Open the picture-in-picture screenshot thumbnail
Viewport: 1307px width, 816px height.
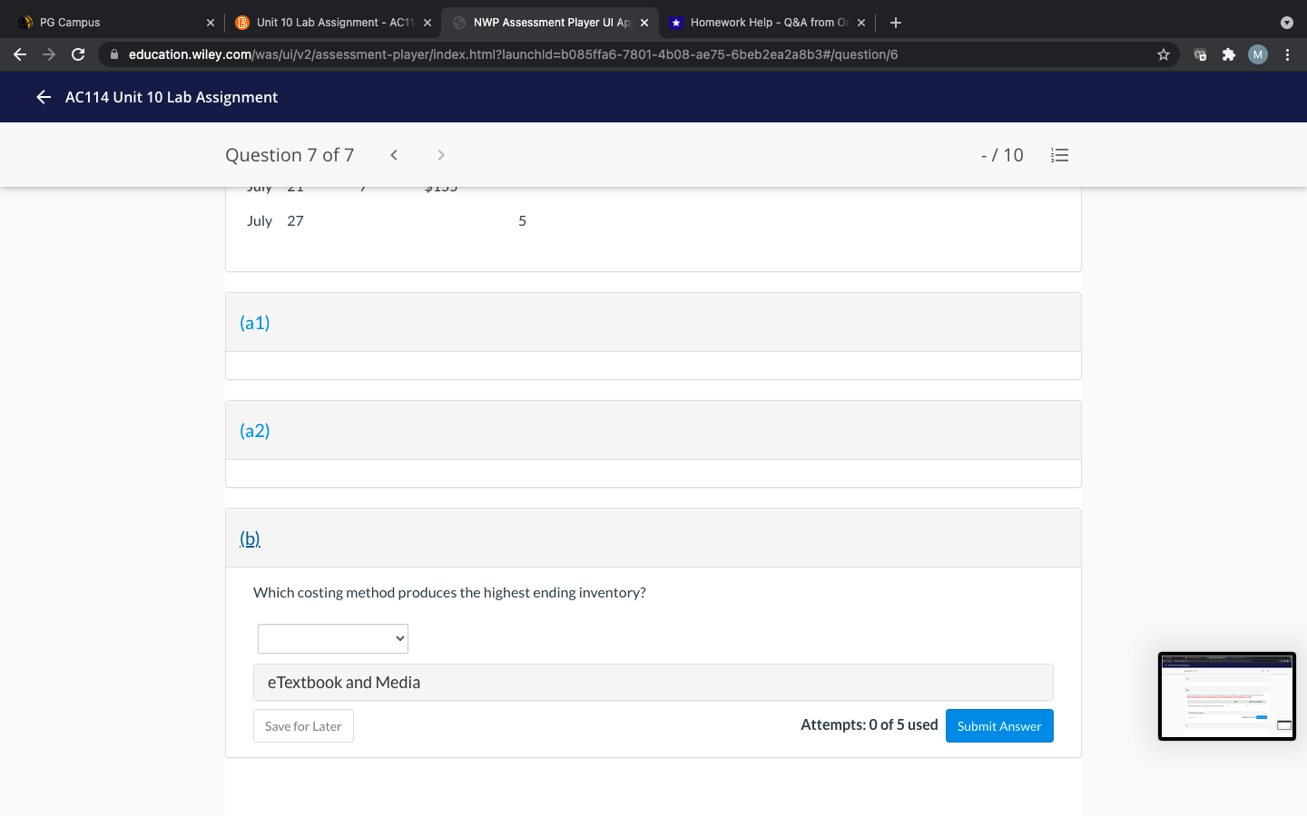1227,696
